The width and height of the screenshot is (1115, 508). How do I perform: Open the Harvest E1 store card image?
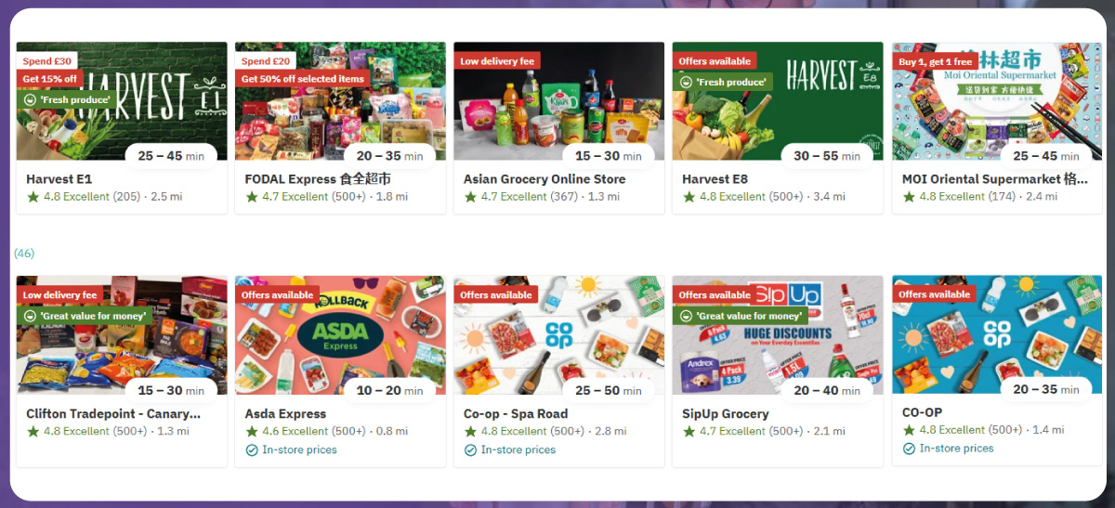click(x=122, y=101)
